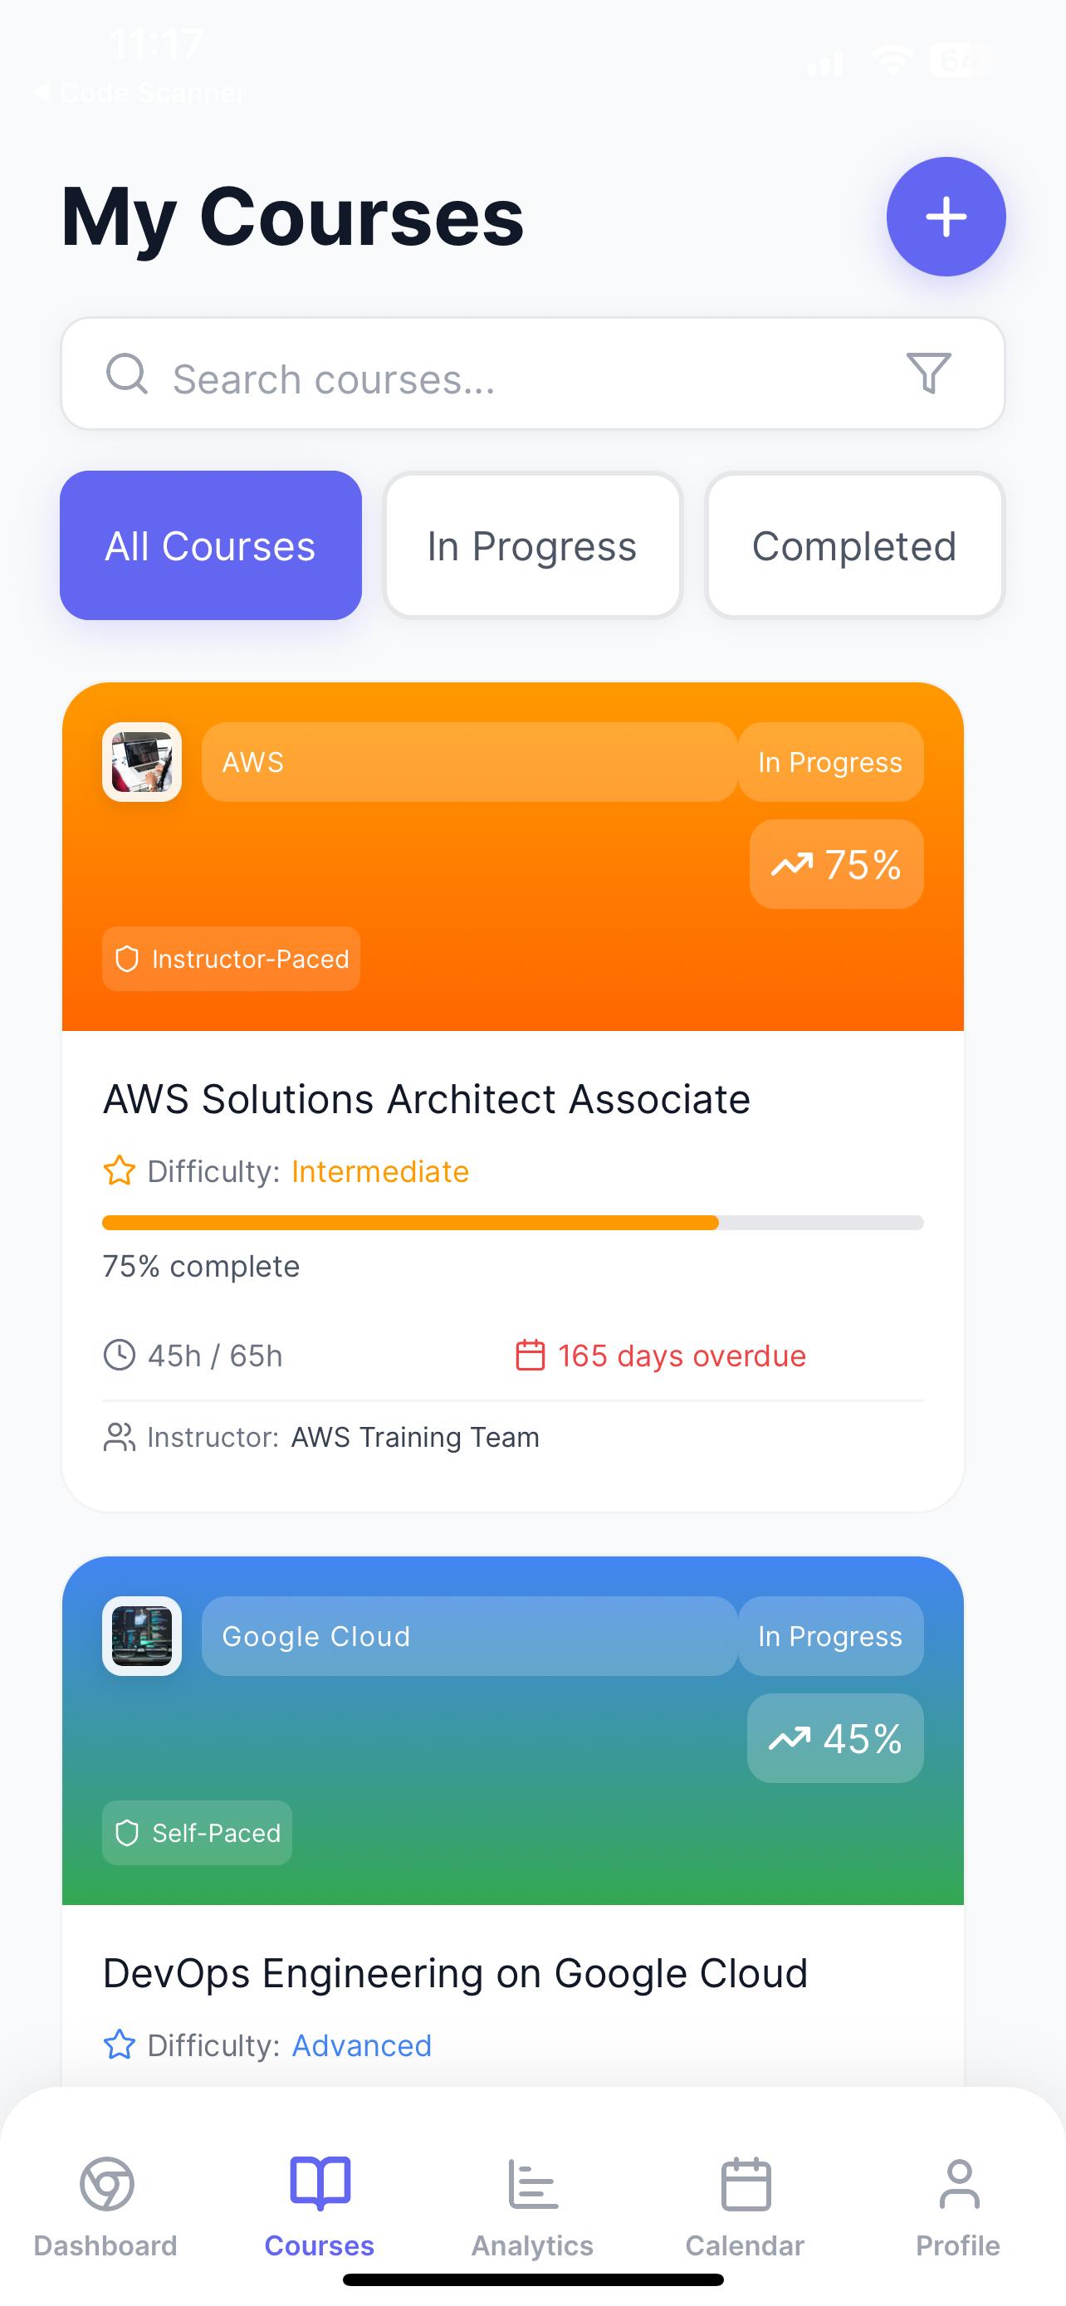The height and width of the screenshot is (2306, 1066).
Task: Tap the 75% progress badge
Action: coord(837,864)
